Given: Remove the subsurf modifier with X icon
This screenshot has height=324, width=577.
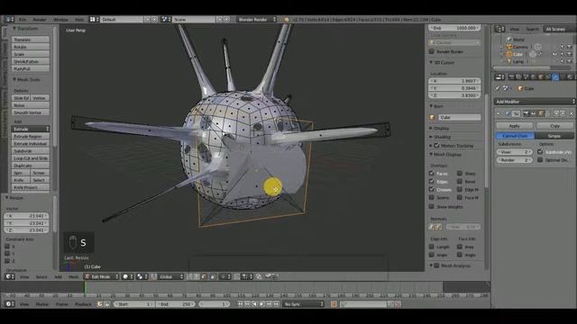Looking at the screenshot, I should click(572, 114).
